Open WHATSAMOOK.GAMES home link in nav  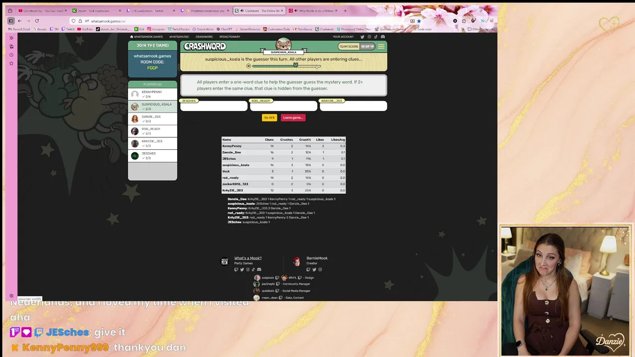pos(146,37)
